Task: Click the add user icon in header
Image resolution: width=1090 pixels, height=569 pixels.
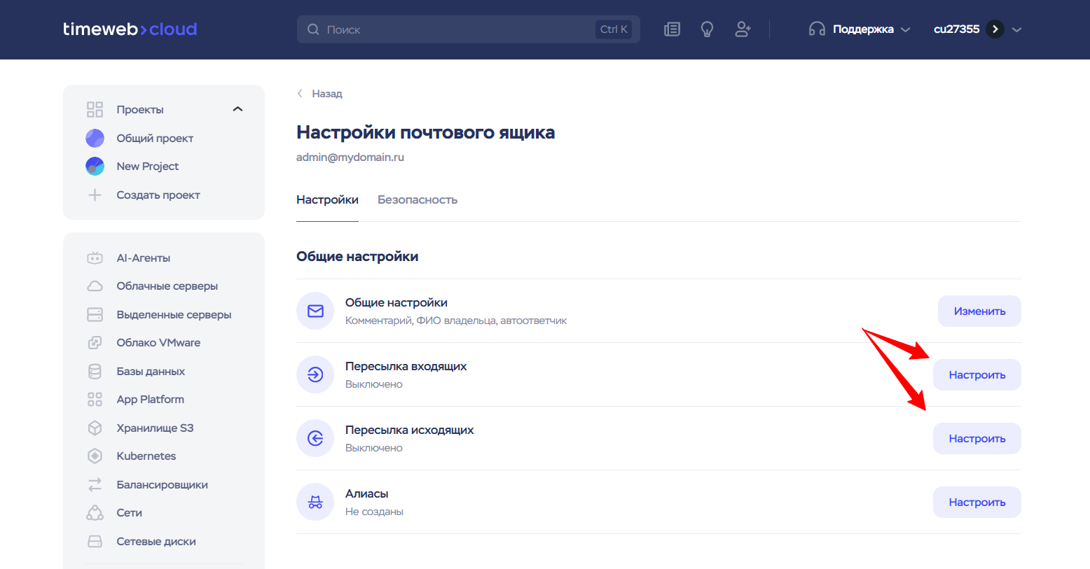Action: pos(743,29)
